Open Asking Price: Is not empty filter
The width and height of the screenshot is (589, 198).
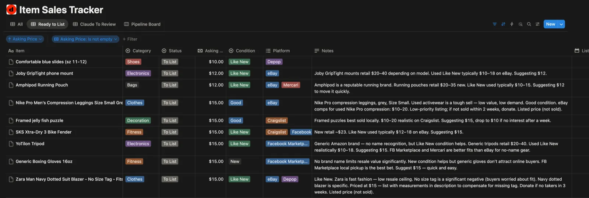pos(86,39)
